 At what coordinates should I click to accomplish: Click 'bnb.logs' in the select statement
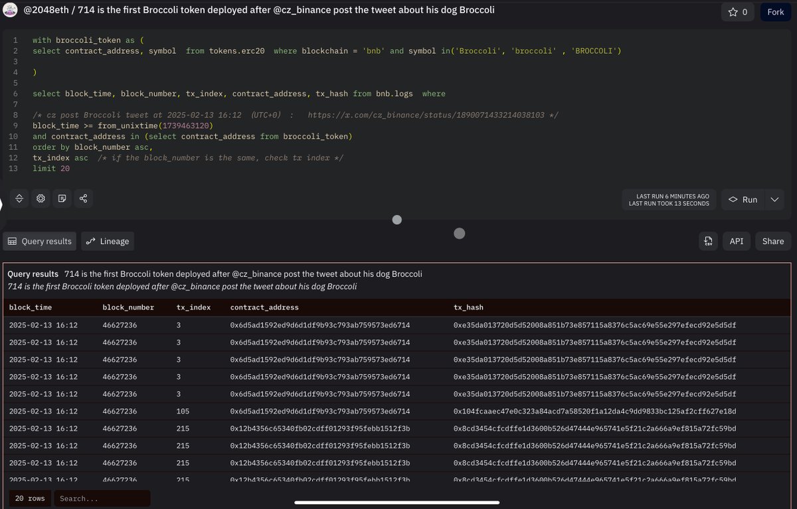pyautogui.click(x=395, y=94)
